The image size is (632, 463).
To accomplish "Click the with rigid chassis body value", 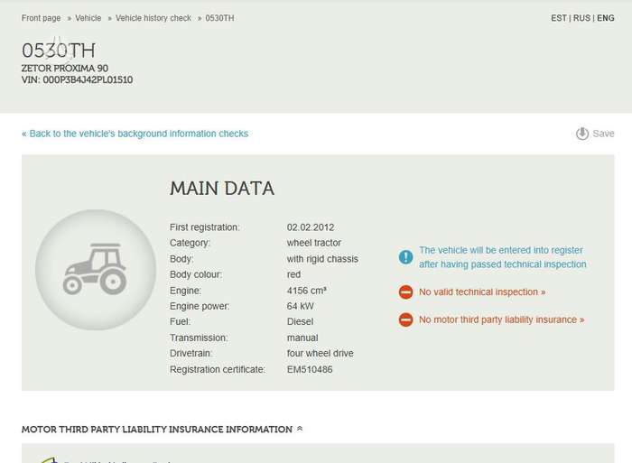I will coord(322,259).
